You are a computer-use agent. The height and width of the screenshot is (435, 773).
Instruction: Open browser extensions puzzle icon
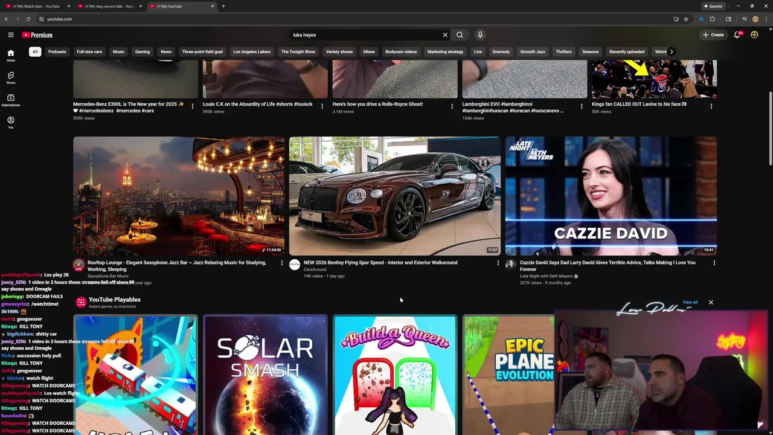pyautogui.click(x=713, y=19)
